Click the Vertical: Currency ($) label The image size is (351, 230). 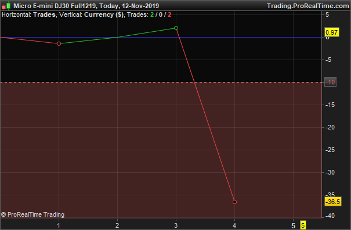pos(91,14)
